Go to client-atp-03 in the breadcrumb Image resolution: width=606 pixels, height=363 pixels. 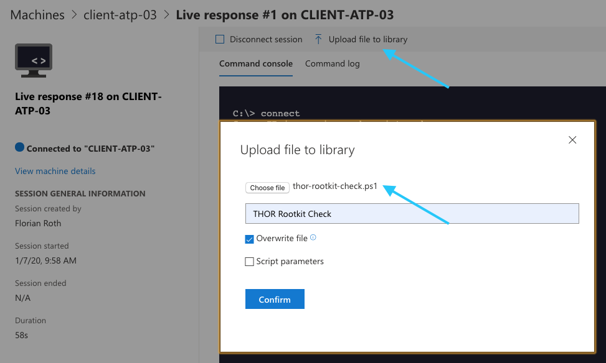point(120,15)
